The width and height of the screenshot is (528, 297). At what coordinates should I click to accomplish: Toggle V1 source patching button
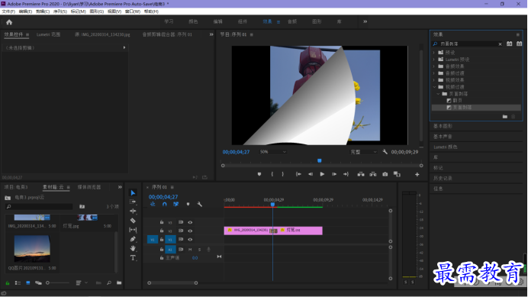tap(153, 239)
